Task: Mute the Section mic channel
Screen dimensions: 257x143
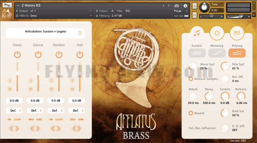Action: pyautogui.click(x=51, y=89)
